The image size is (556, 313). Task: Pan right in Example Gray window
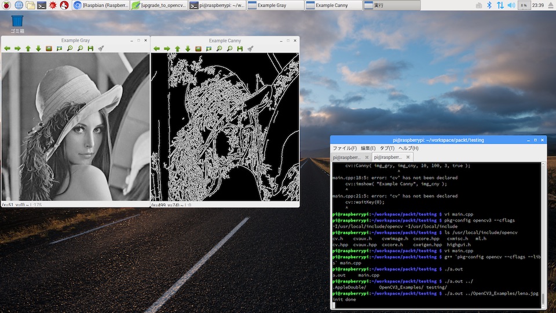click(x=17, y=48)
